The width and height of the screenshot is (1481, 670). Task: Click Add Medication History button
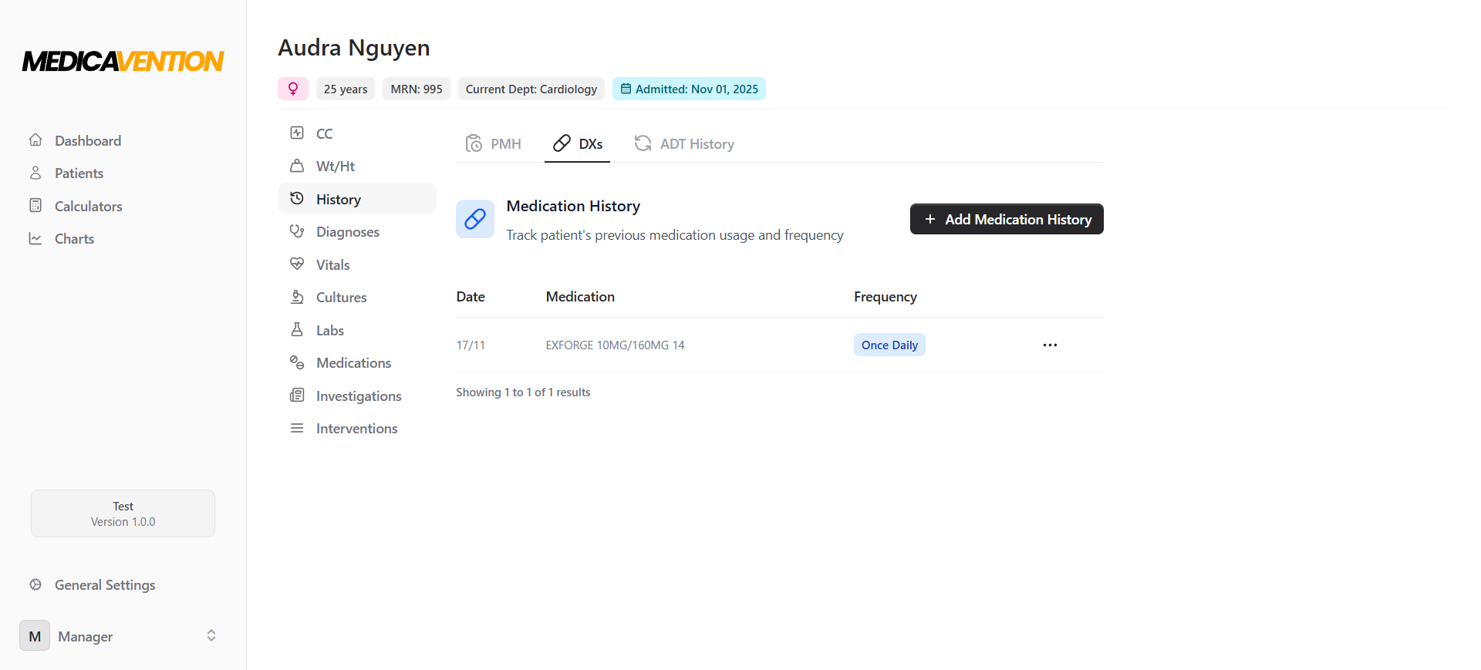pyautogui.click(x=1007, y=219)
